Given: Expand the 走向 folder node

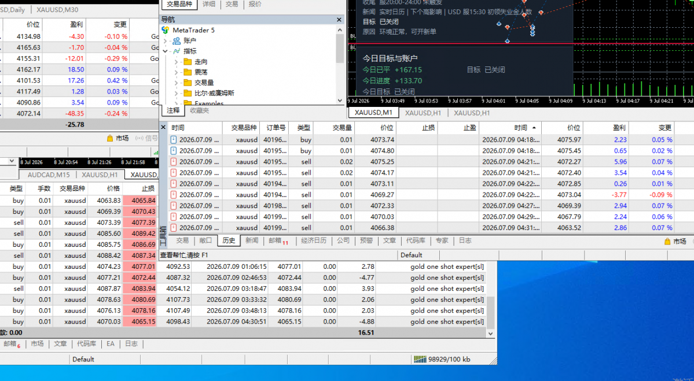Looking at the screenshot, I should click(x=176, y=62).
